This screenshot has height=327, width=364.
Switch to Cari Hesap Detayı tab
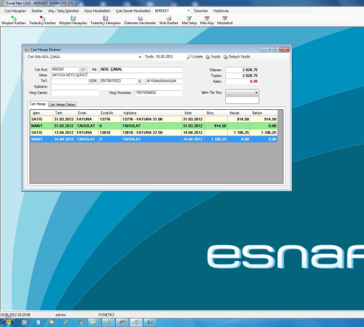62,105
